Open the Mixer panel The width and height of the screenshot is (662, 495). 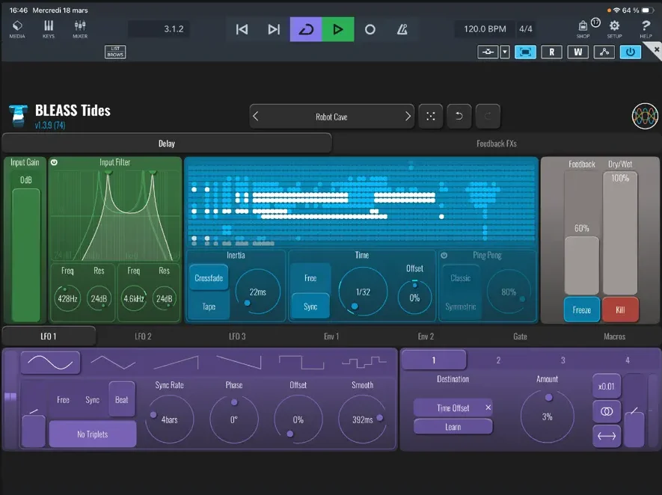click(x=80, y=29)
